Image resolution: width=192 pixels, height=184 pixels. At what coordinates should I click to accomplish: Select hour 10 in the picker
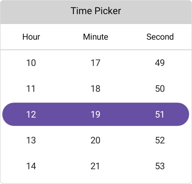click(x=31, y=63)
